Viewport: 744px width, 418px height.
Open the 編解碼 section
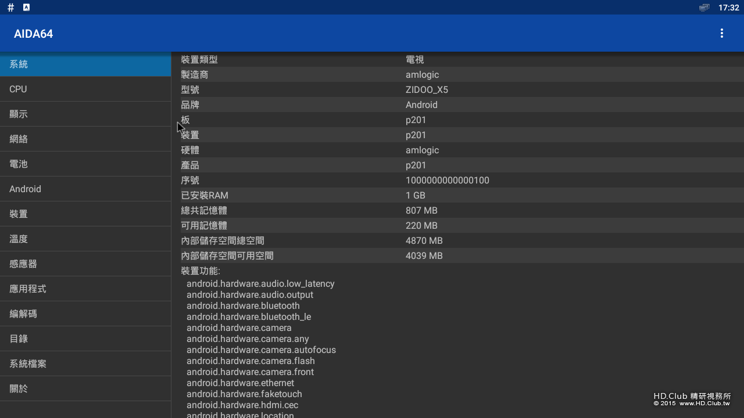pyautogui.click(x=85, y=314)
